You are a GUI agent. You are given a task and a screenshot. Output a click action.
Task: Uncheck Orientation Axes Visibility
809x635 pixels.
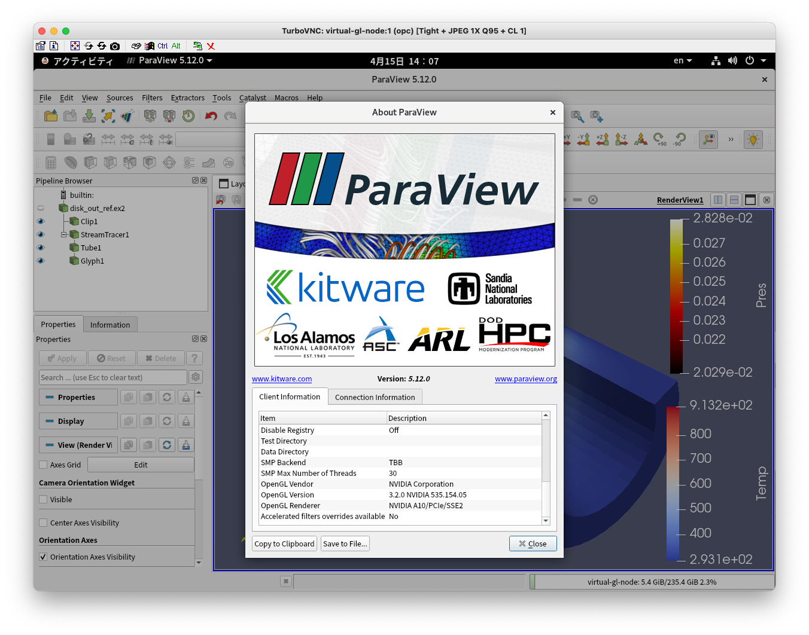click(x=43, y=557)
